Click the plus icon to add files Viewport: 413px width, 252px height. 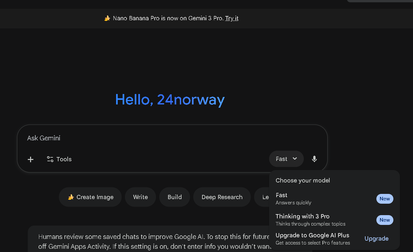(30, 159)
